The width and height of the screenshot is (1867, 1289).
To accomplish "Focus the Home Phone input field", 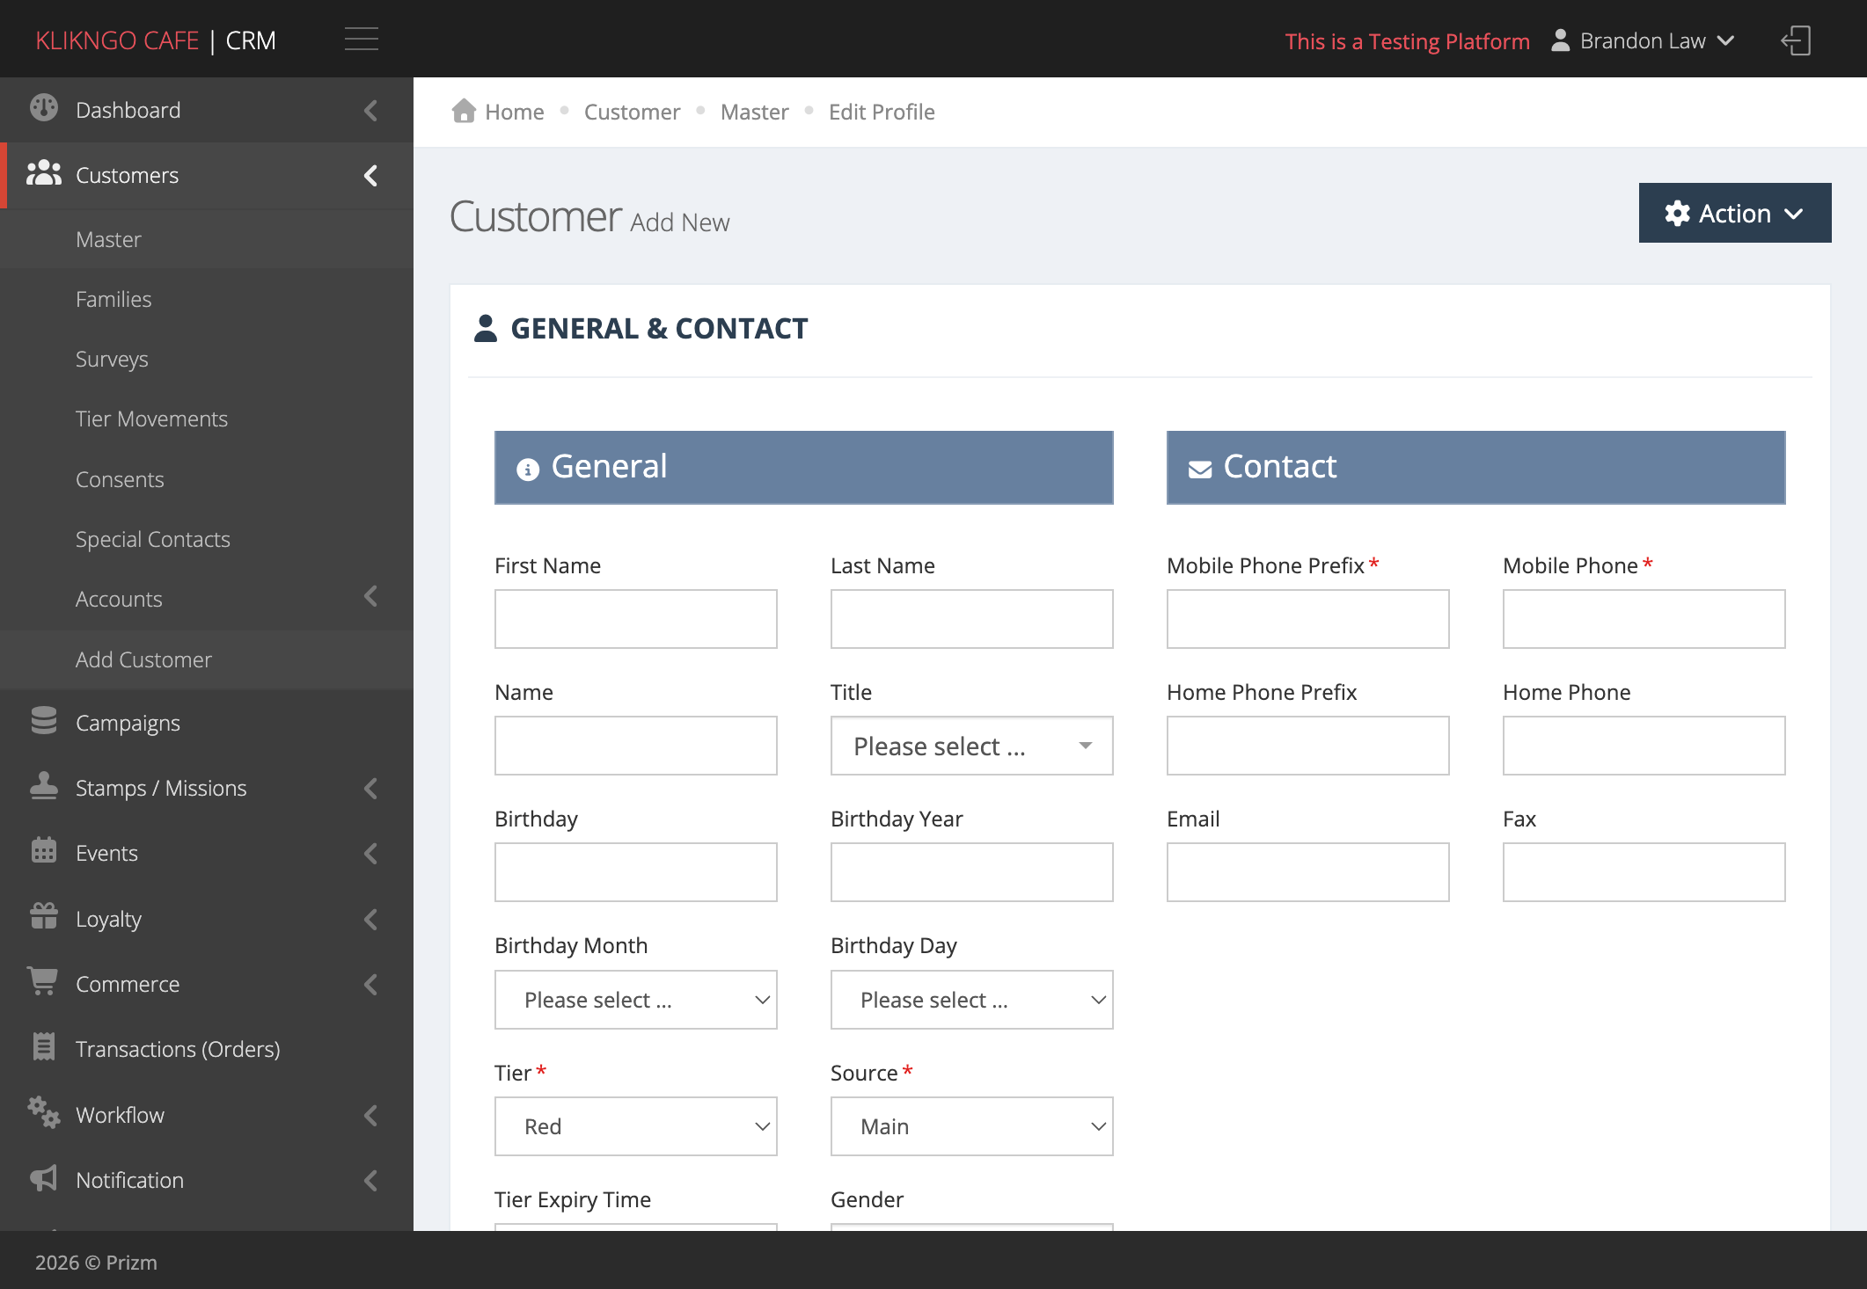I will tap(1644, 746).
